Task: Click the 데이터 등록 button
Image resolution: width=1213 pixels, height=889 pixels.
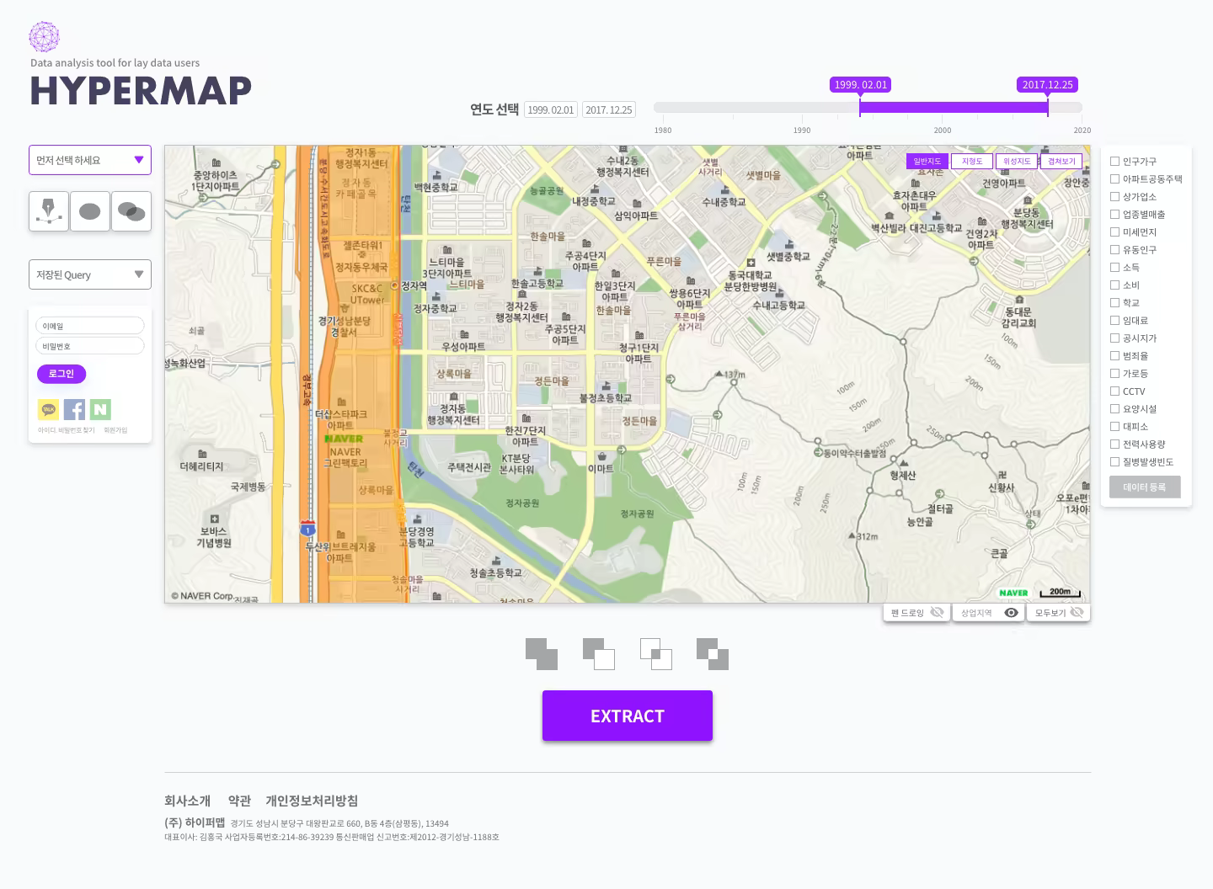Action: [x=1145, y=487]
